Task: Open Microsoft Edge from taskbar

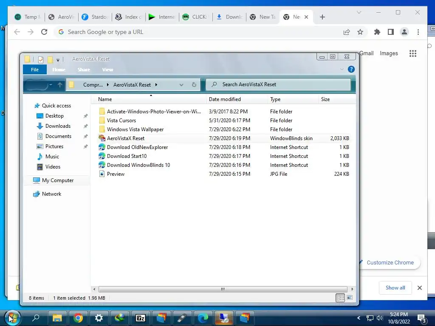Action: coord(203,318)
